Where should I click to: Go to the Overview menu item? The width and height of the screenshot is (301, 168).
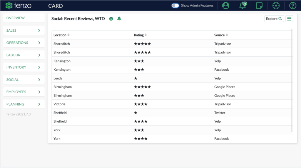click(24, 18)
